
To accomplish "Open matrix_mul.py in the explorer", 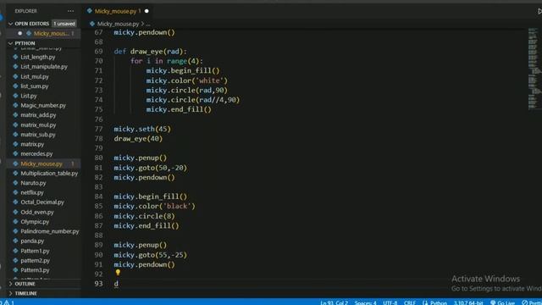I will point(38,125).
